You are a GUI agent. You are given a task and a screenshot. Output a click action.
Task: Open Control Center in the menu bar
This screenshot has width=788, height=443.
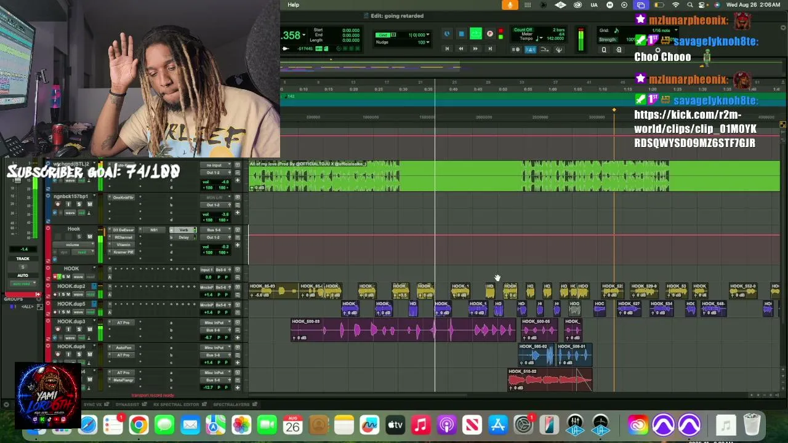703,5
